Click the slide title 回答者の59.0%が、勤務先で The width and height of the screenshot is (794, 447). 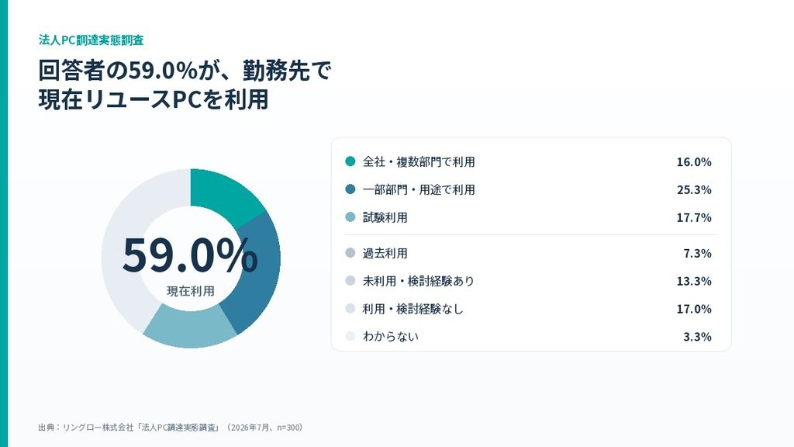[x=185, y=71]
